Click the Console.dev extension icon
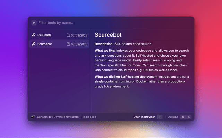Image resolution: width=222 pixels, height=138 pixels. 33,117
